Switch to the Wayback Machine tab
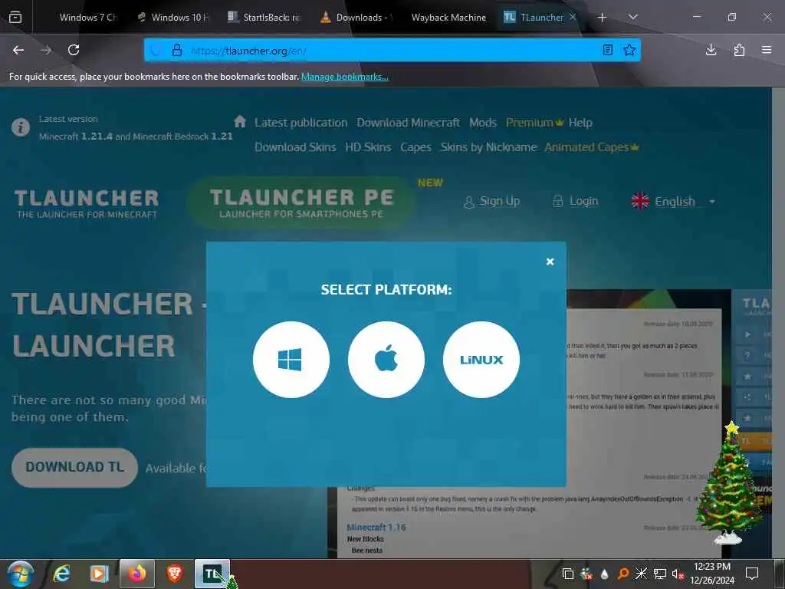The image size is (785, 589). (448, 18)
